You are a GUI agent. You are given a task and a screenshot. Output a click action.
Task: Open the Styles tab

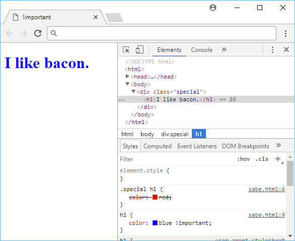pyautogui.click(x=130, y=146)
